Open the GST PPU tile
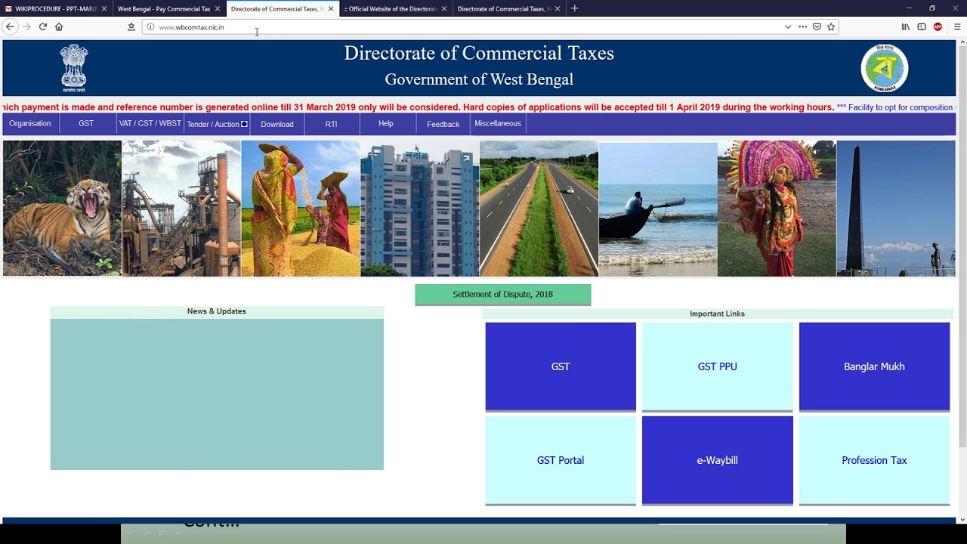The width and height of the screenshot is (967, 544). click(718, 366)
